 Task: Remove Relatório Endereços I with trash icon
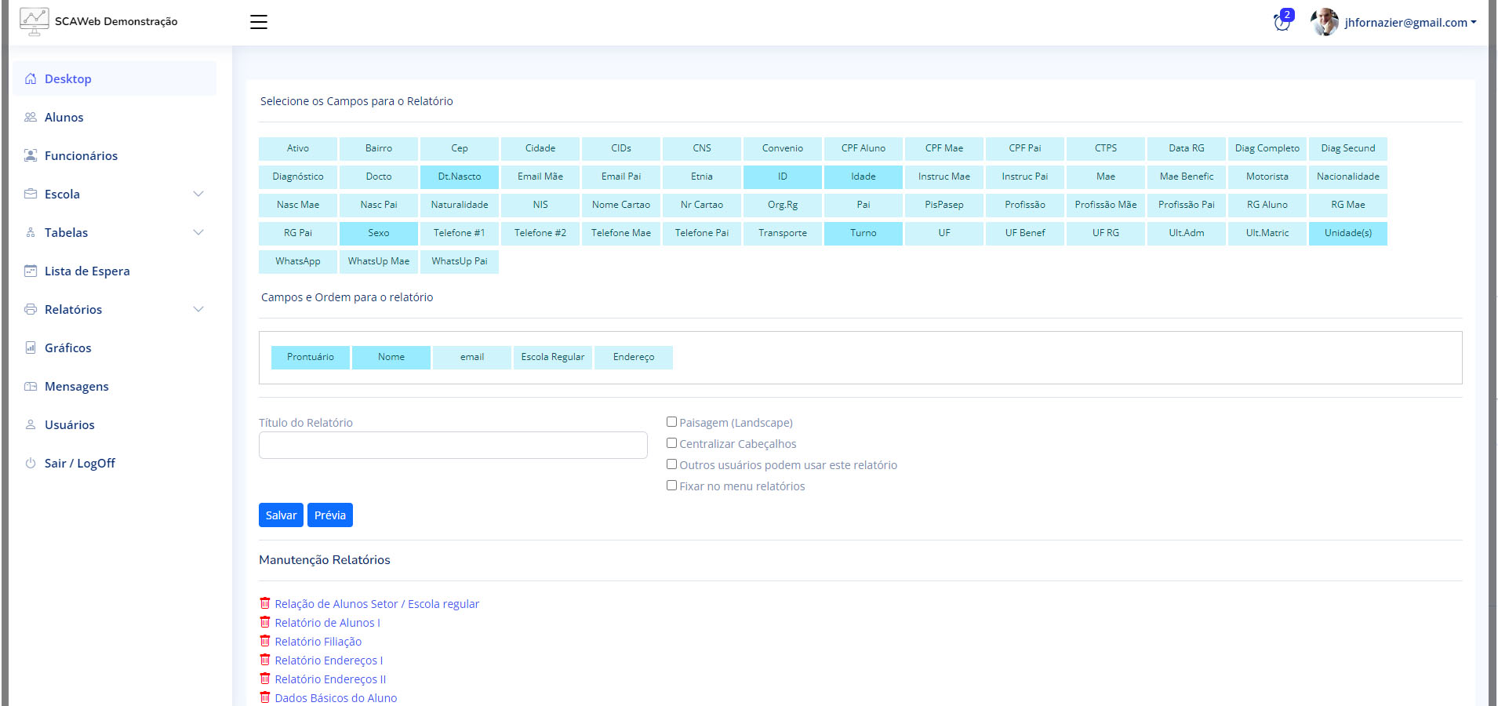(x=265, y=660)
